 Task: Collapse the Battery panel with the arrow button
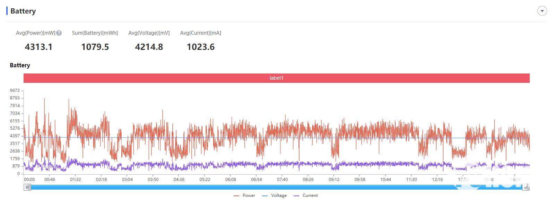[x=542, y=11]
